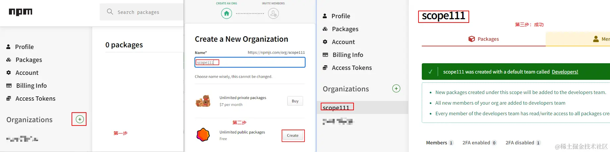The height and width of the screenshot is (152, 610).
Task: Open Packages in the middle sidebar panel
Action: (x=345, y=29)
